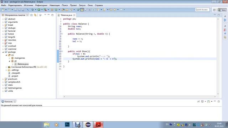Click the Open Perspective icon
Image resolution: width=228 pixels, height=128 pixels.
[214, 10]
